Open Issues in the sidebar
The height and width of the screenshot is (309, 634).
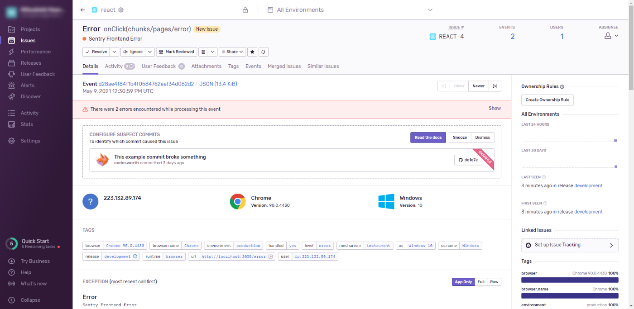pos(28,41)
